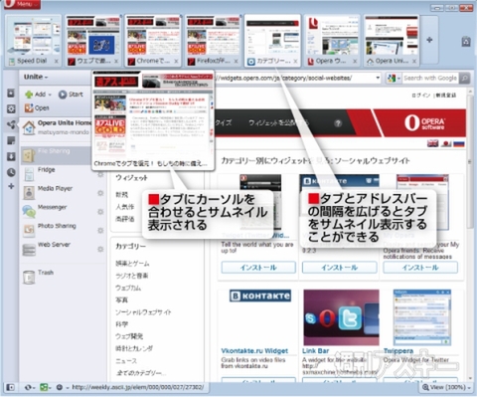The image size is (477, 397).
Task: Close the Opera Uni... tab
Action: pyautogui.click(x=414, y=62)
